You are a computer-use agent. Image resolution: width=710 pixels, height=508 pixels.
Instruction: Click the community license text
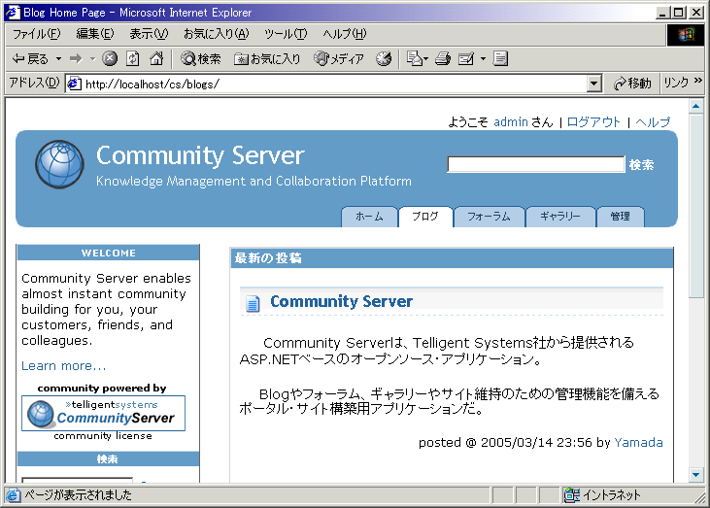[103, 435]
